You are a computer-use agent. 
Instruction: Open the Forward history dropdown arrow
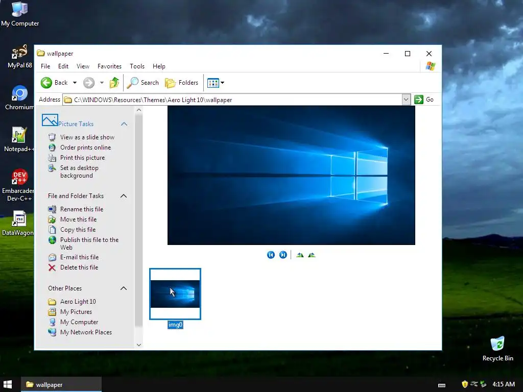pyautogui.click(x=102, y=83)
